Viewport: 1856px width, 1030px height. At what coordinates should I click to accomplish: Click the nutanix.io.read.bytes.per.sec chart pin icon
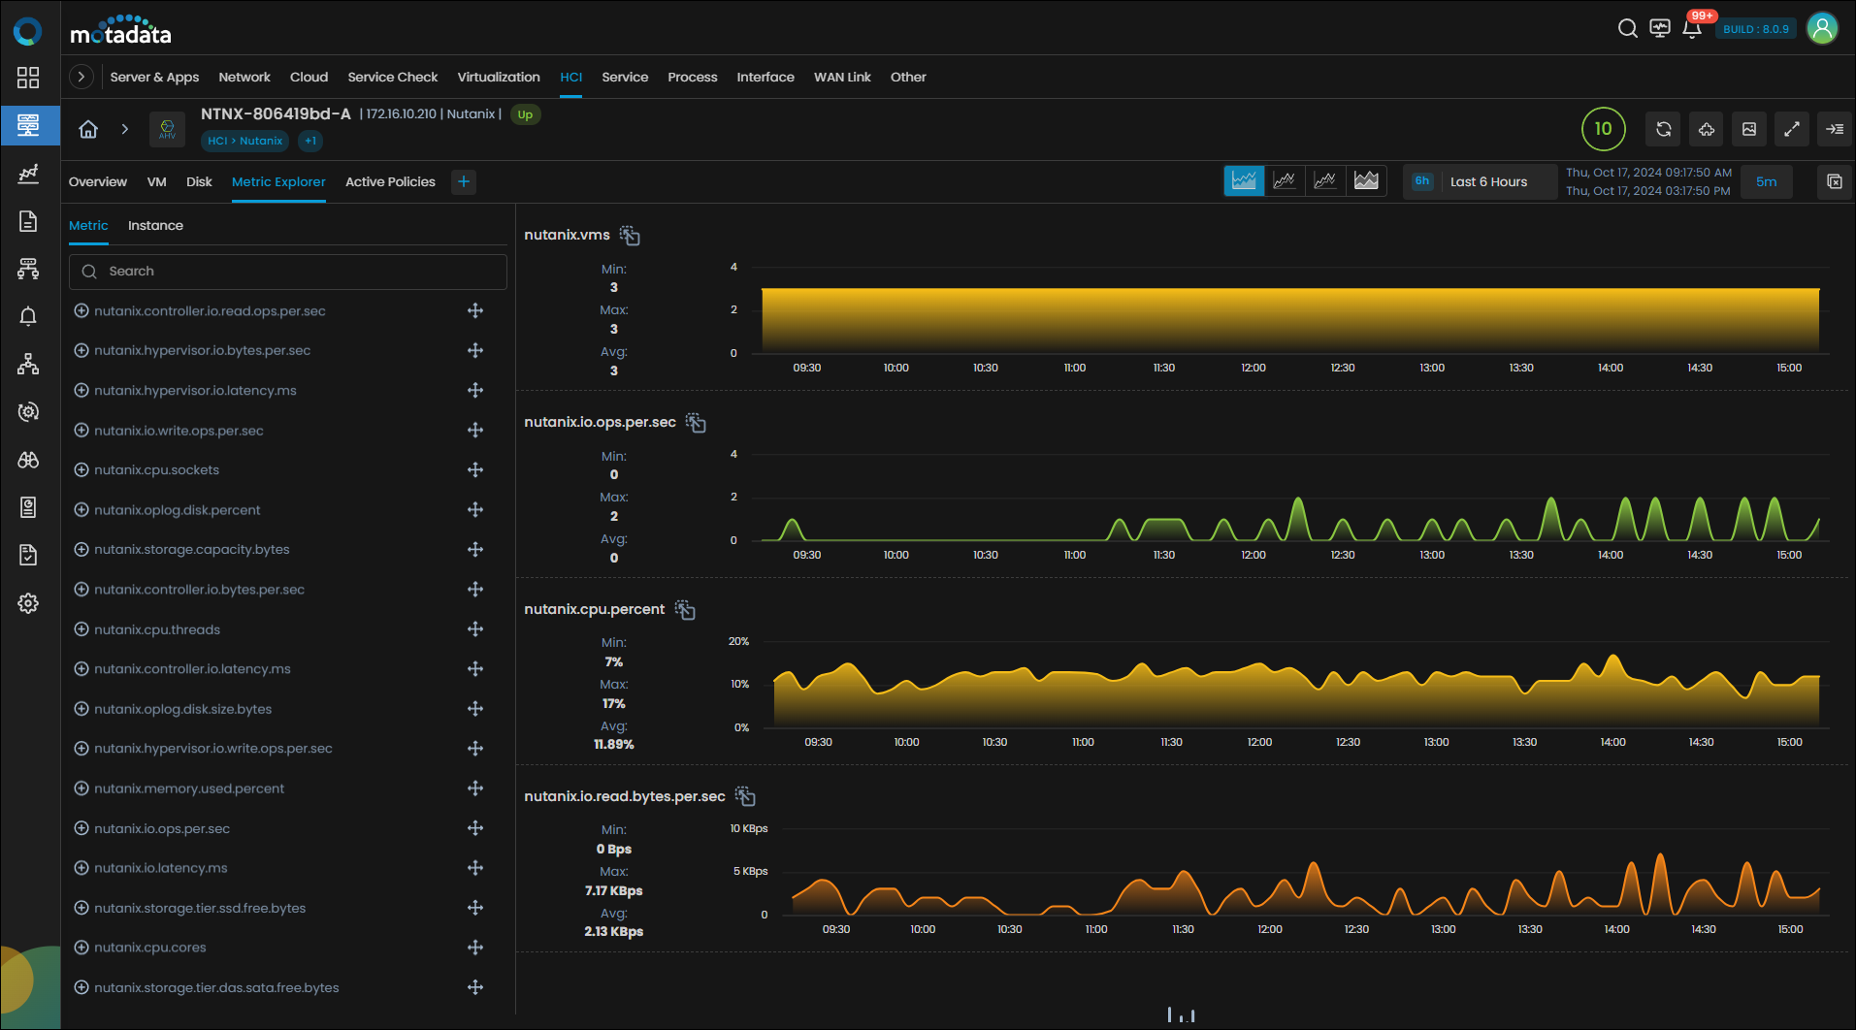pos(745,796)
